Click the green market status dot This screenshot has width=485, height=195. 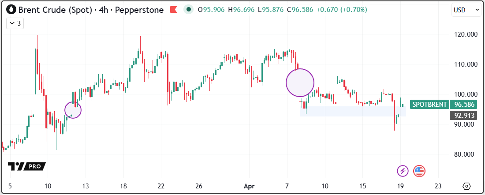pos(189,10)
